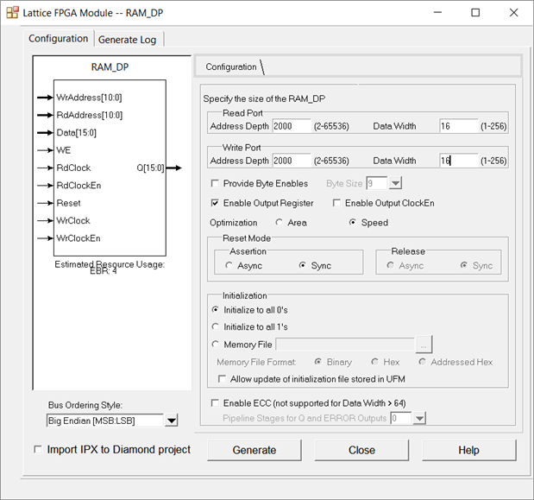534x500 pixels.
Task: Click the RdClockEn port label
Action: pyautogui.click(x=79, y=186)
